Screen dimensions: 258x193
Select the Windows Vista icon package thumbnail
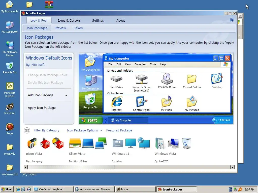pyautogui.click(x=173, y=143)
